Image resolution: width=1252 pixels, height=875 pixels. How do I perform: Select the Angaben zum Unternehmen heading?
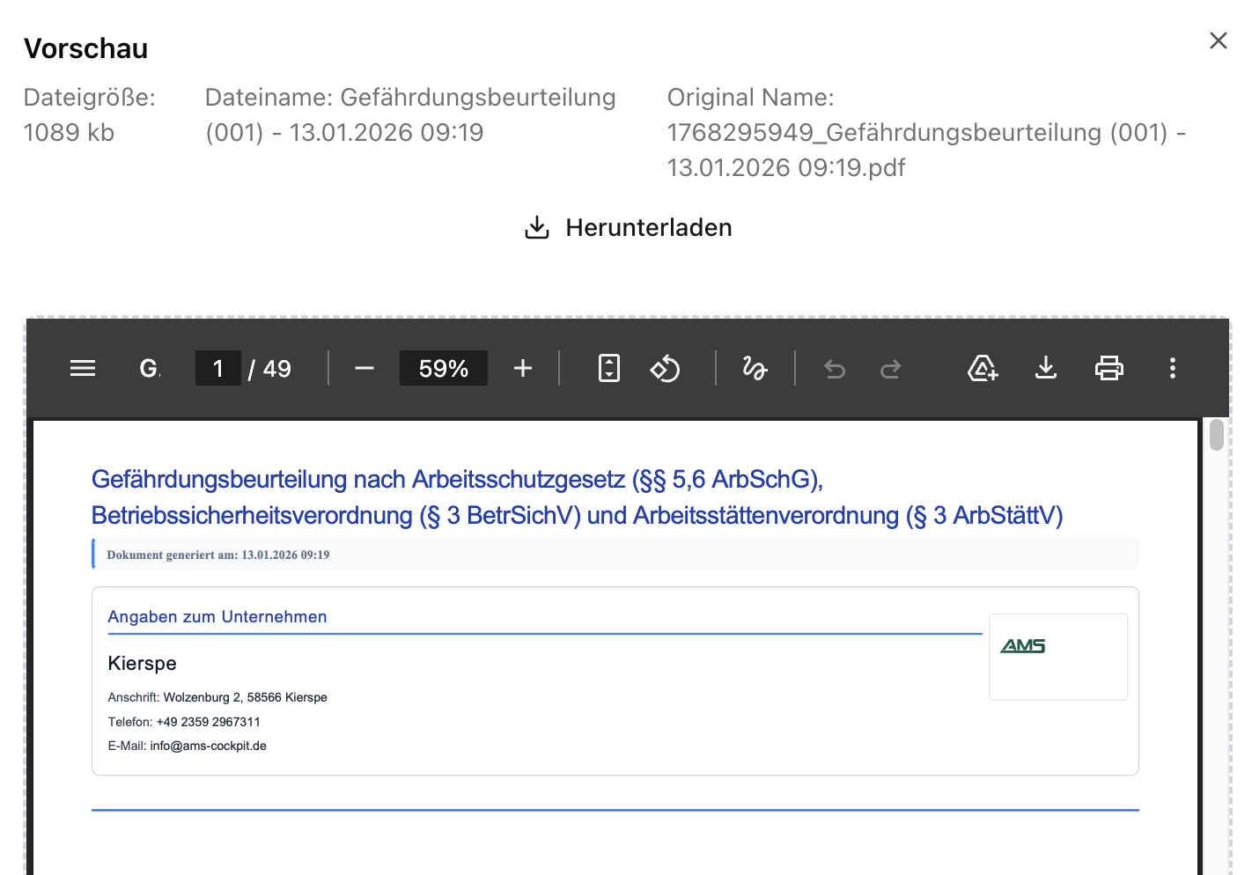click(x=217, y=616)
